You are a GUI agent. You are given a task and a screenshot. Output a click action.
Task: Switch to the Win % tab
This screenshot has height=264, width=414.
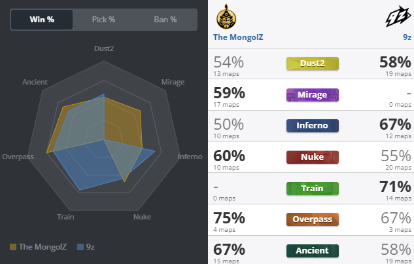point(42,20)
